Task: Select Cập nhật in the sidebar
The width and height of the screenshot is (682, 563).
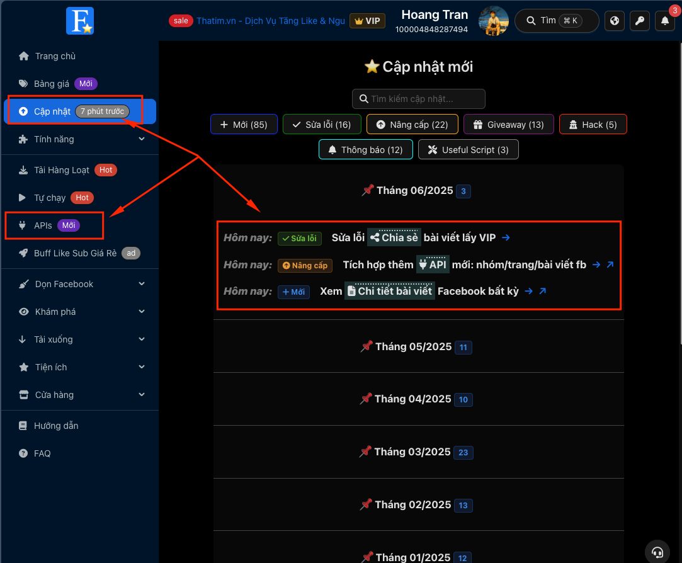Action: pos(80,111)
